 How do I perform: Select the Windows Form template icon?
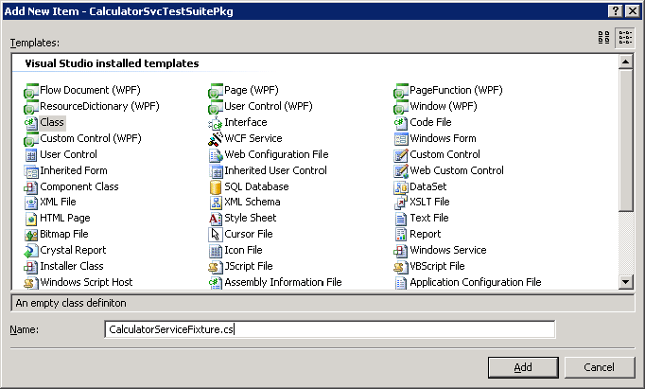401,139
